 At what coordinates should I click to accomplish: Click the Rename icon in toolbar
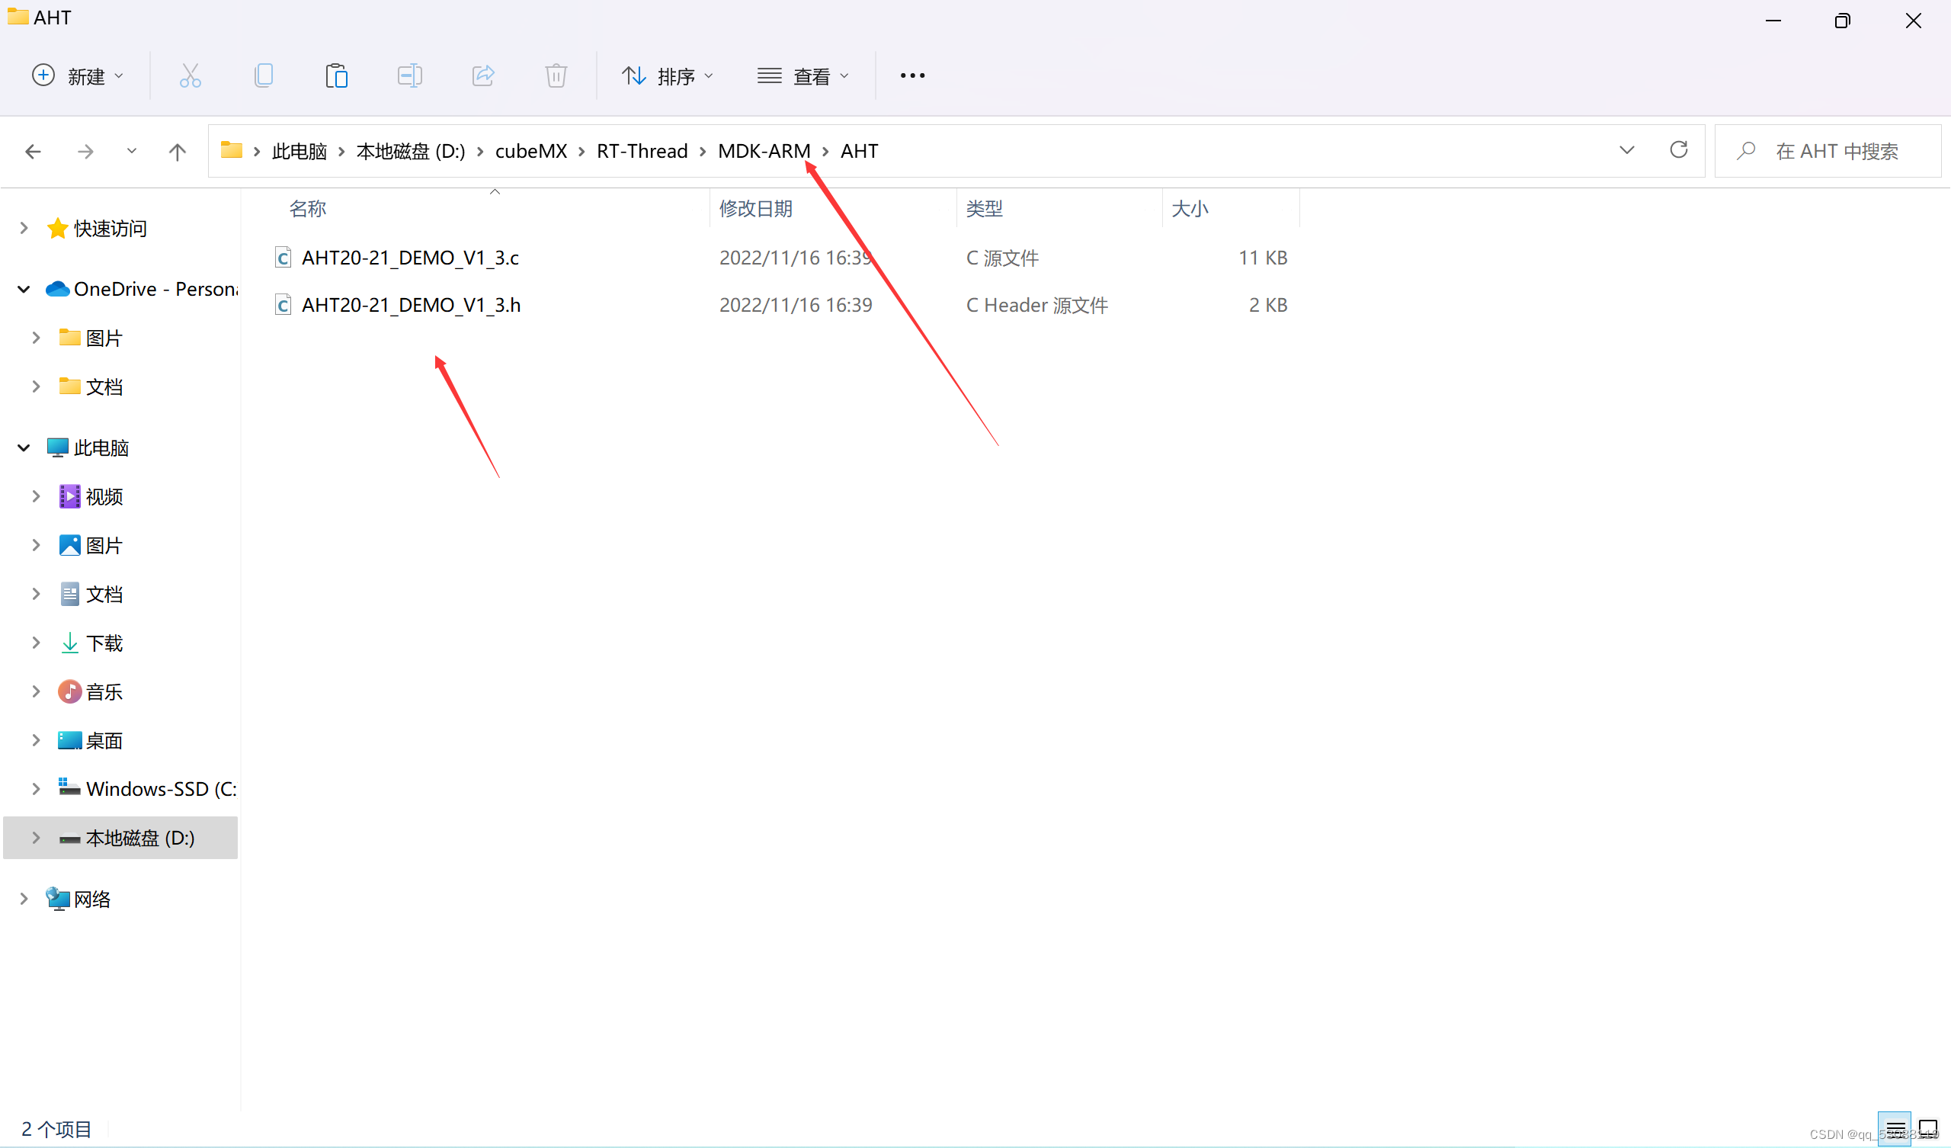point(409,76)
